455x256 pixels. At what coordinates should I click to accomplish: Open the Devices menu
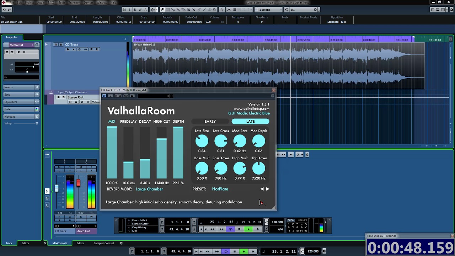click(89, 2)
